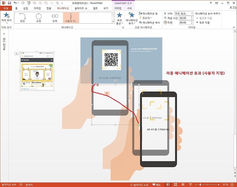Click the 재생 시간 duration field

[x=185, y=18]
